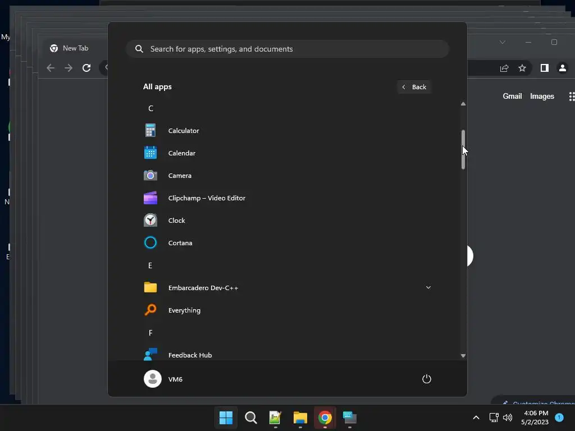The width and height of the screenshot is (575, 431).
Task: Open the power options button
Action: (427, 379)
